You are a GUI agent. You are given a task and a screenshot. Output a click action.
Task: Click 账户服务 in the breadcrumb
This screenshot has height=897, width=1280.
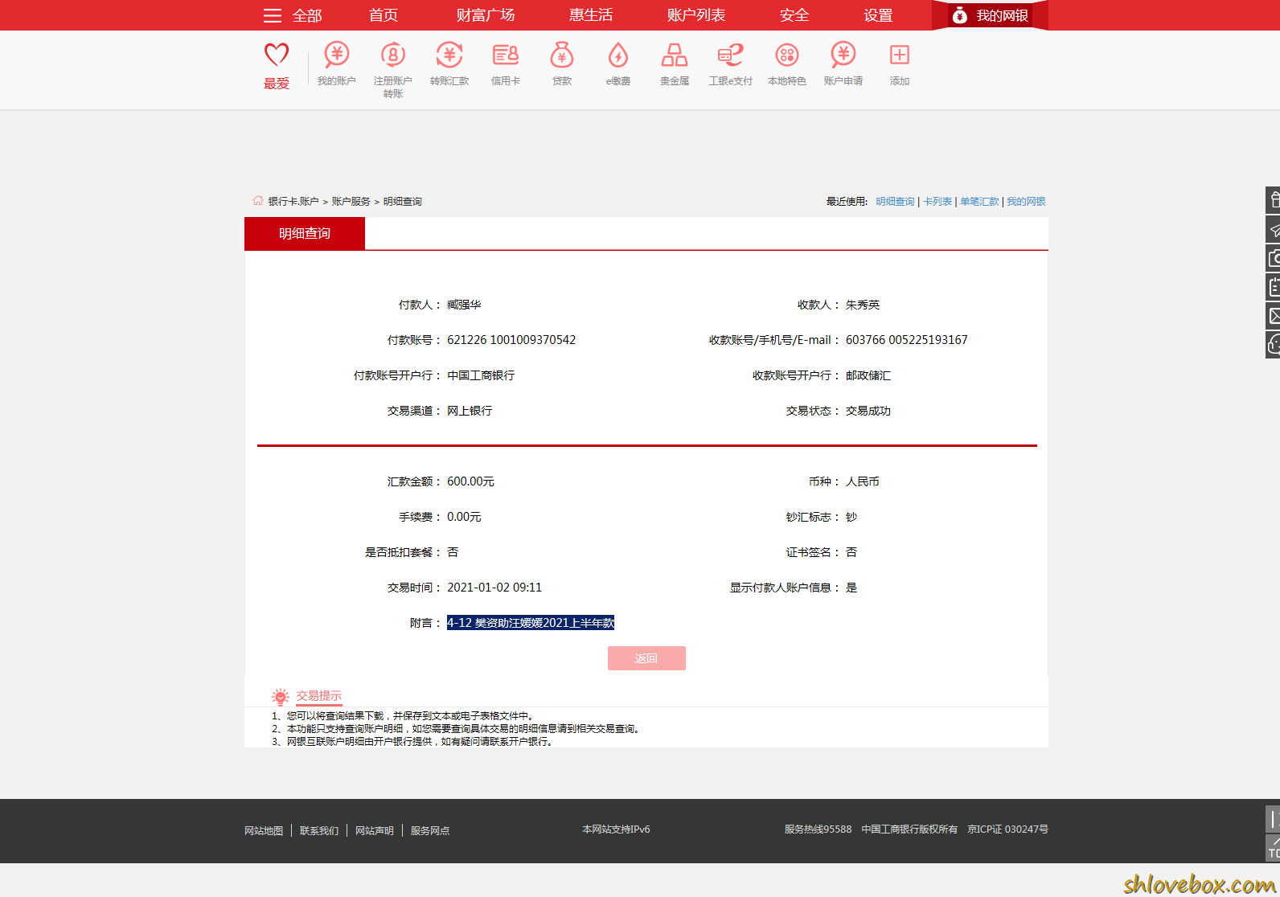pyautogui.click(x=351, y=202)
